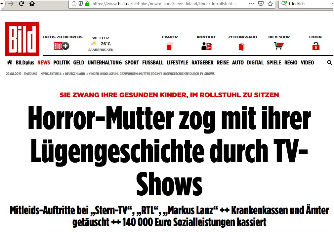Screen dimensions: 334x232
Task: Open site search magnifier in navigation bar
Action: tap(329, 62)
